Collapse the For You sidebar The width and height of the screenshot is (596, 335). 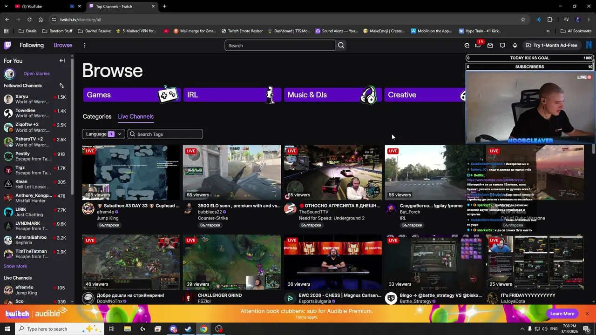(62, 60)
